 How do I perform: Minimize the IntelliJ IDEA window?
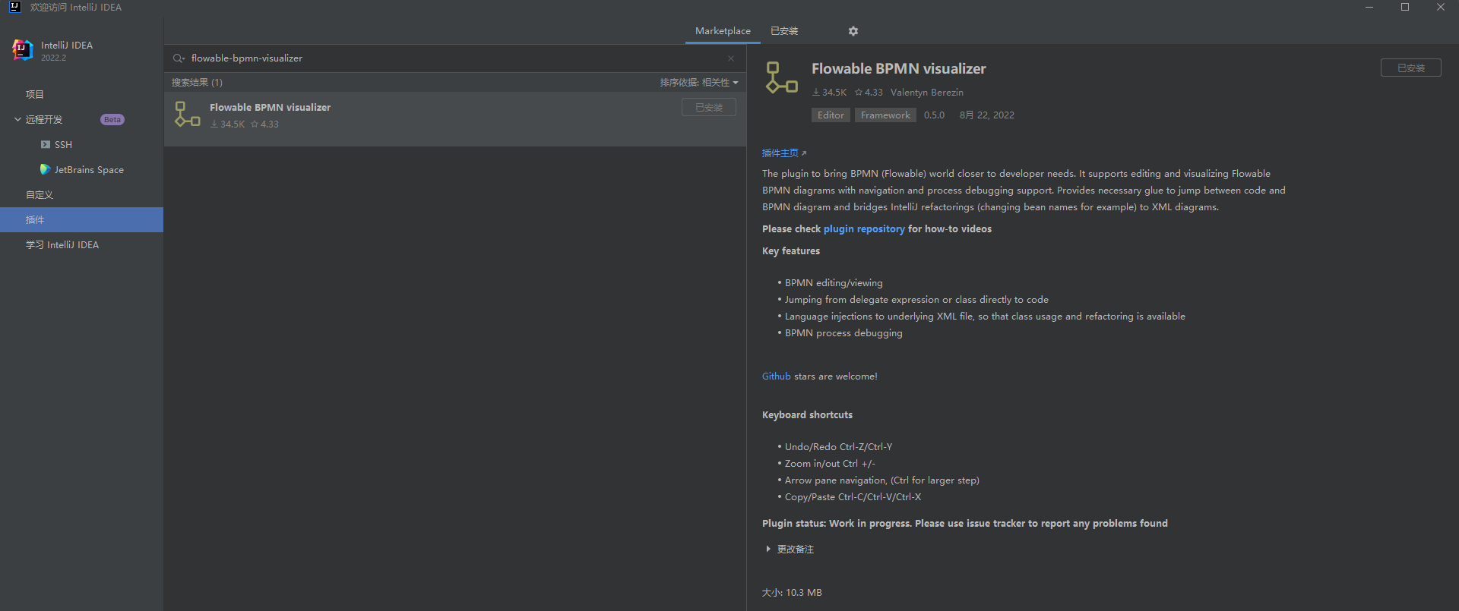coord(1369,7)
